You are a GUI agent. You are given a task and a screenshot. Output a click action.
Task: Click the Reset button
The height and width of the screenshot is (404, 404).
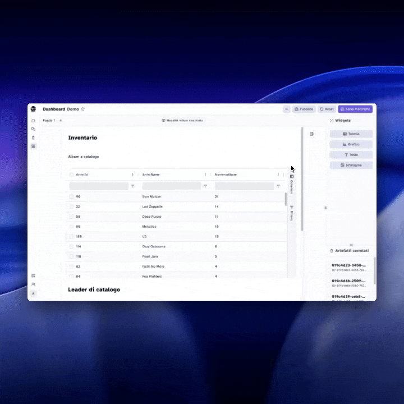tap(327, 109)
